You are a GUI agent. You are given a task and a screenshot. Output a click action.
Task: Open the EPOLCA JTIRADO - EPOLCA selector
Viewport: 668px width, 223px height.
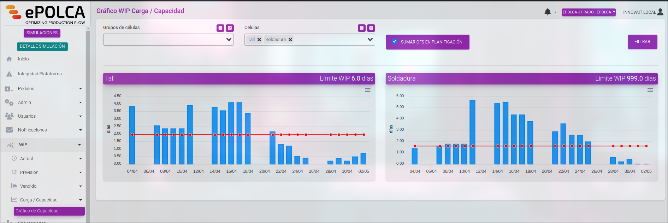click(x=589, y=12)
